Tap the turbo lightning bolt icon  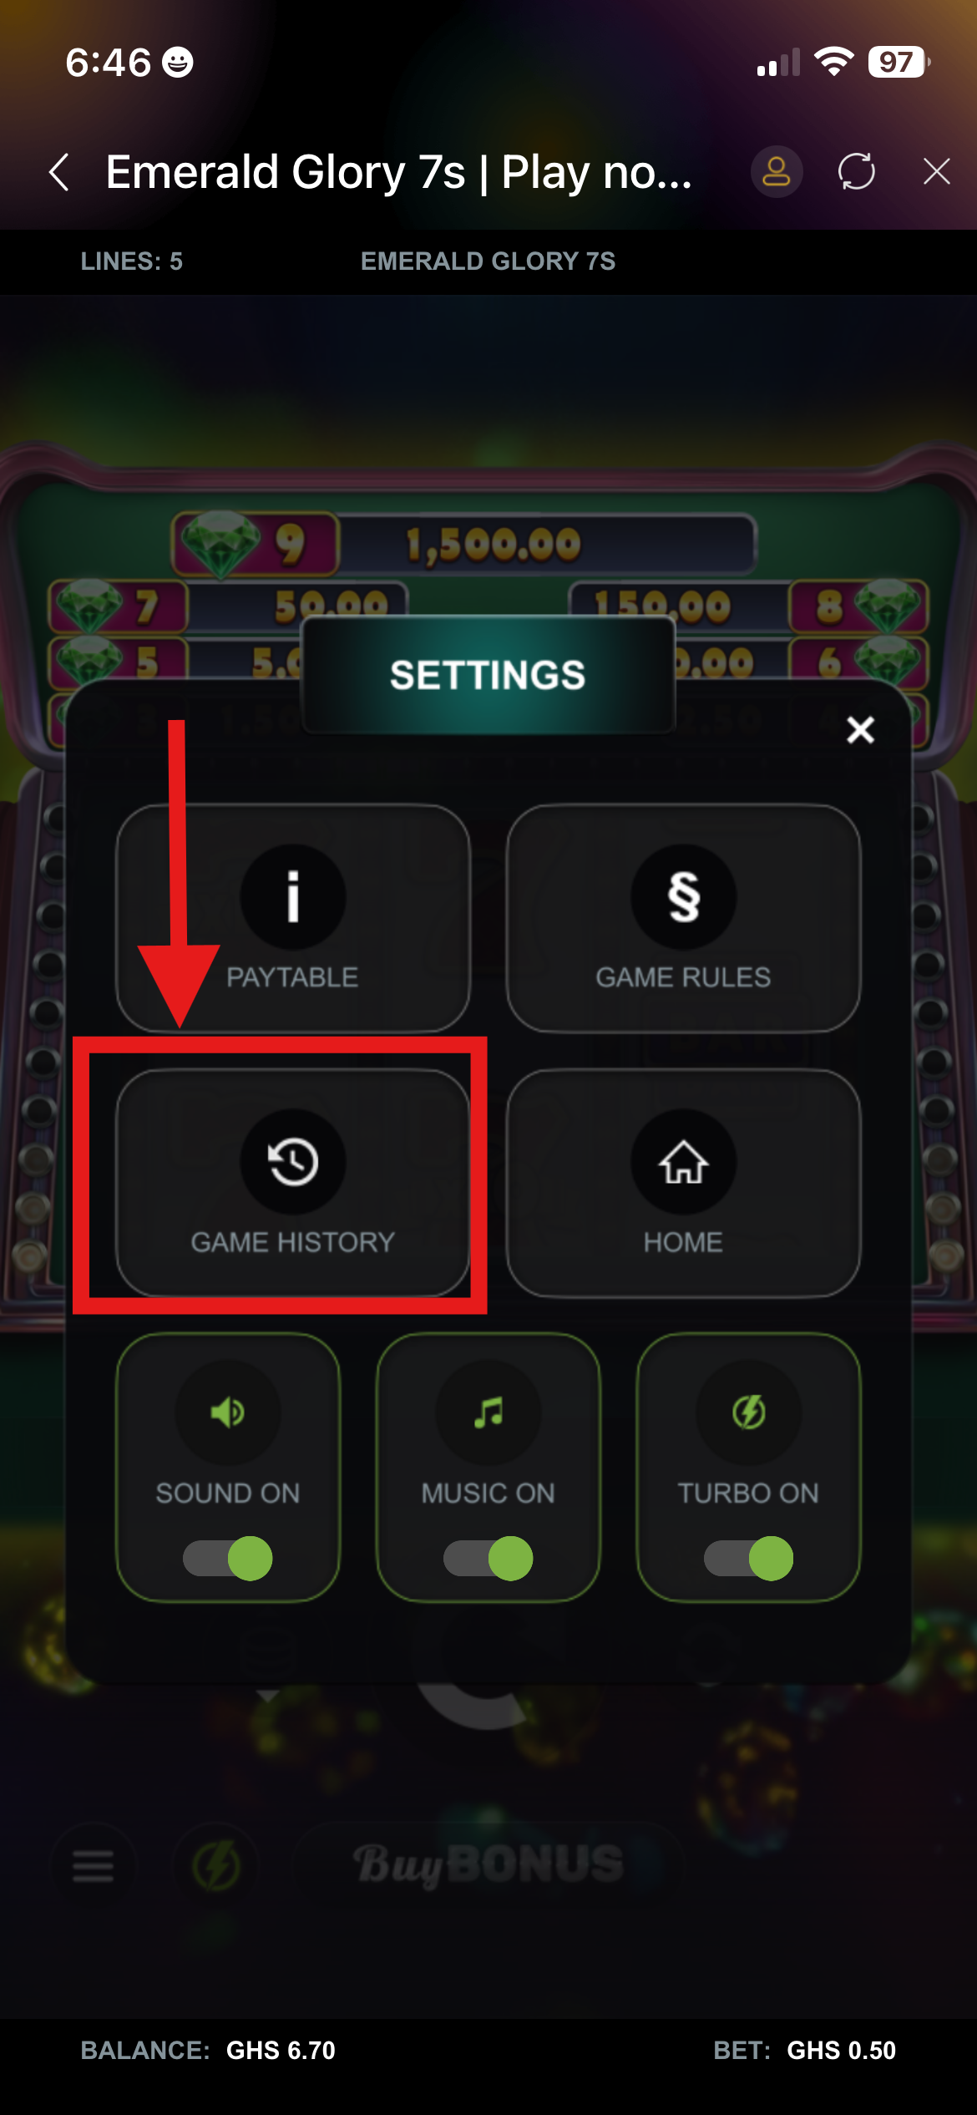coord(749,1413)
